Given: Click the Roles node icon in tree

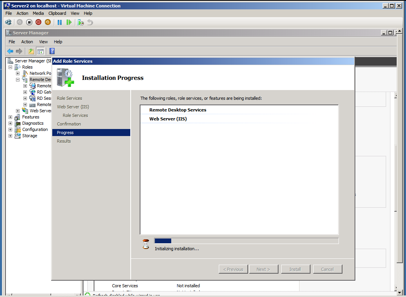Looking at the screenshot, I should pyautogui.click(x=18, y=67).
